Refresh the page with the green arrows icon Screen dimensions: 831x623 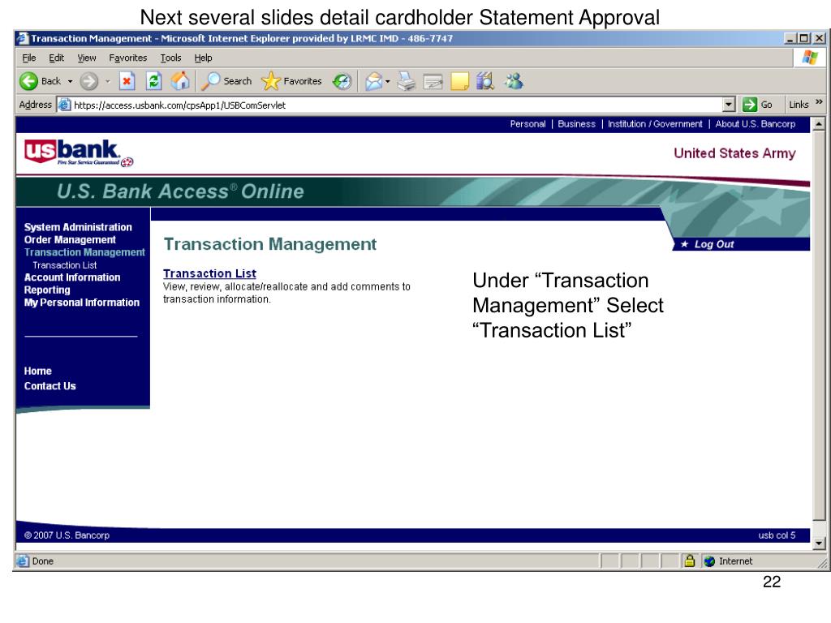click(153, 82)
